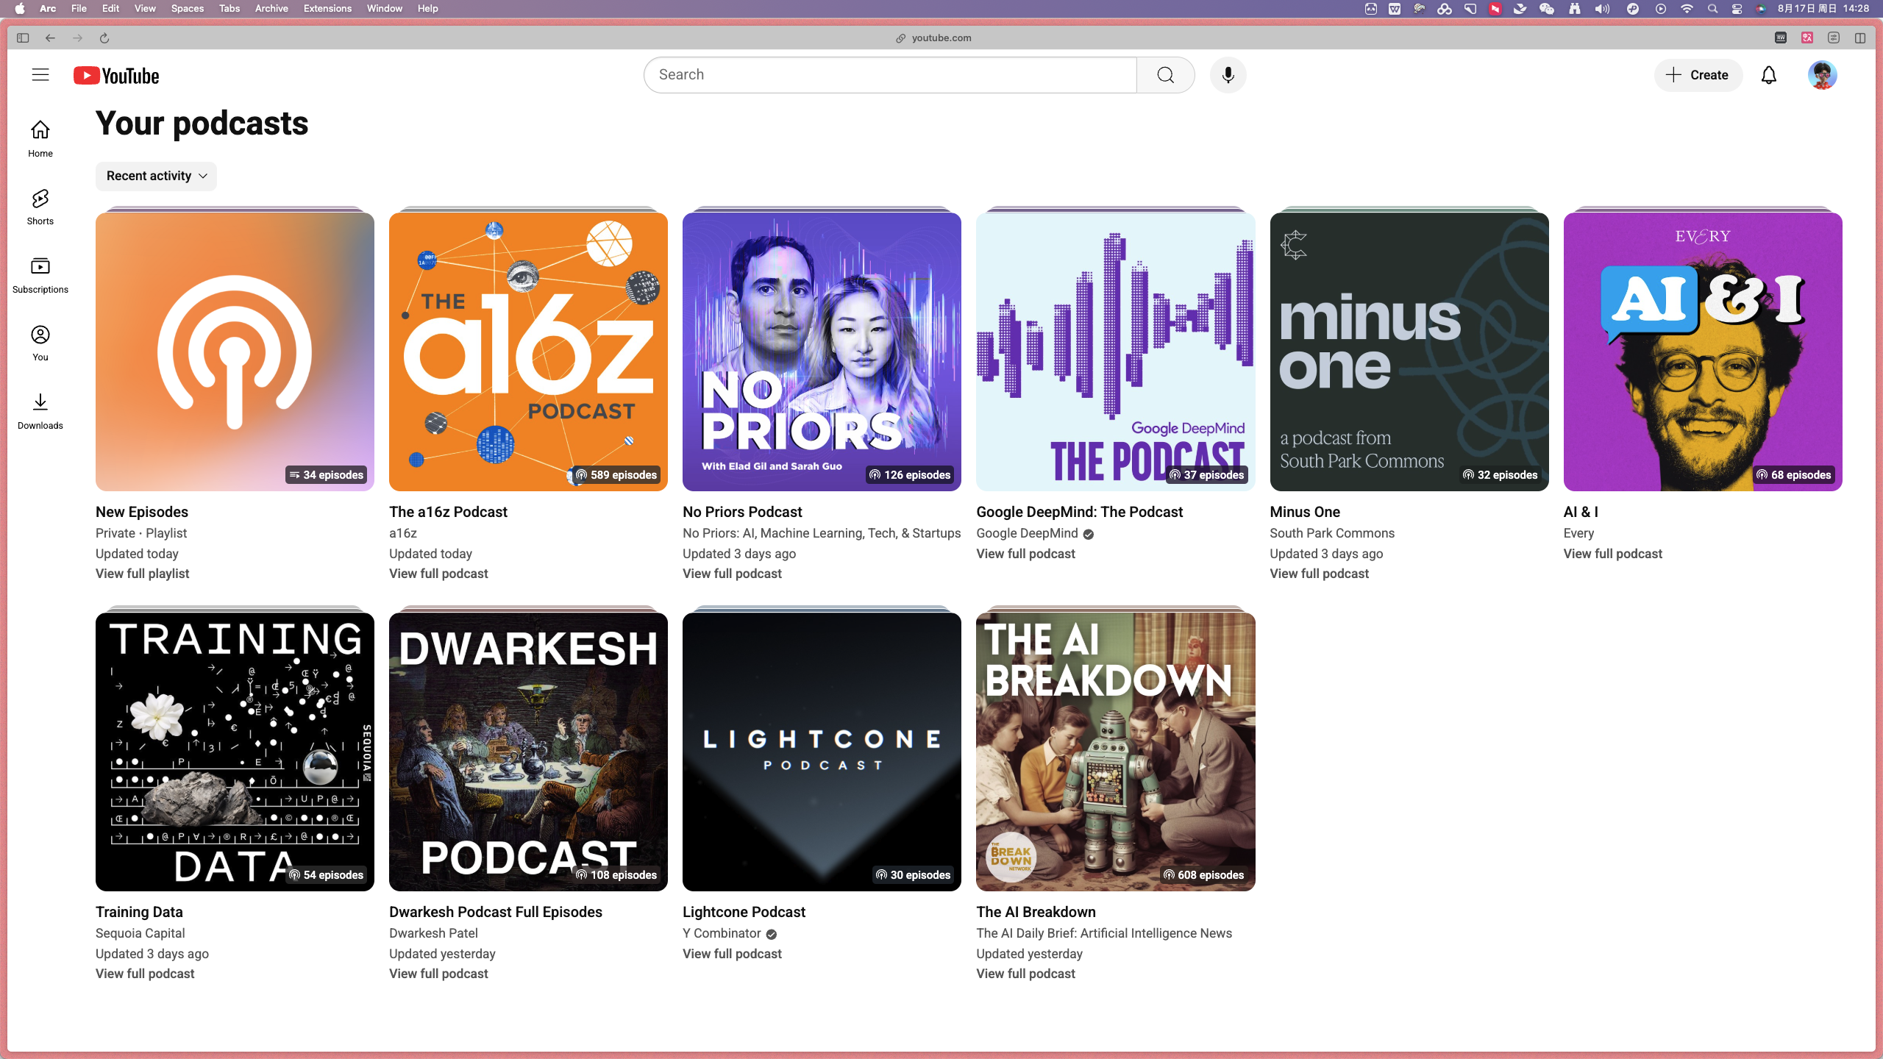Open the Lightcone Podcast thumbnail
This screenshot has height=1059, width=1883.
click(x=822, y=752)
